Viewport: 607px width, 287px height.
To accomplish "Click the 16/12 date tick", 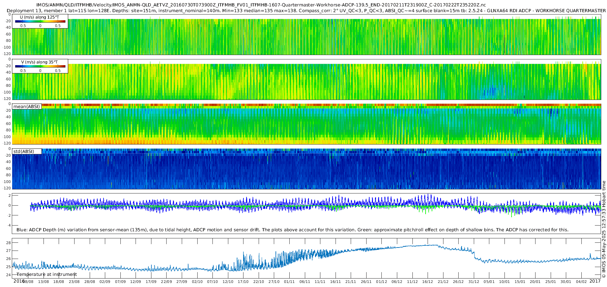I will tap(428, 282).
